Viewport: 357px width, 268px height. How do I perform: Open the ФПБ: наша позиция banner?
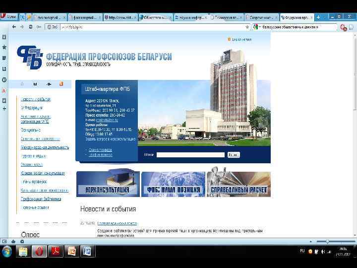tap(173, 184)
